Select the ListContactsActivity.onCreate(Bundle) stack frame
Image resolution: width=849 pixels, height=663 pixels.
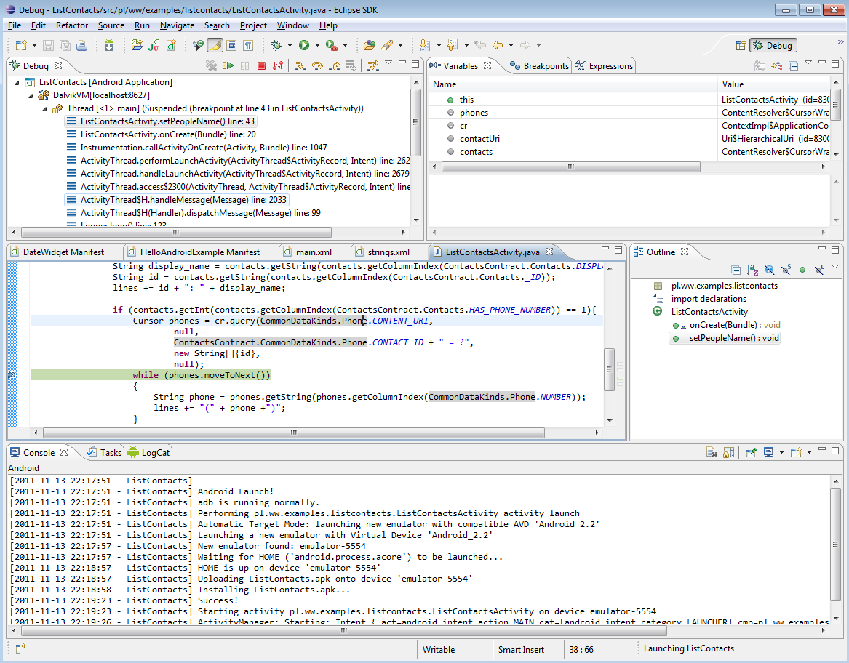(x=168, y=134)
